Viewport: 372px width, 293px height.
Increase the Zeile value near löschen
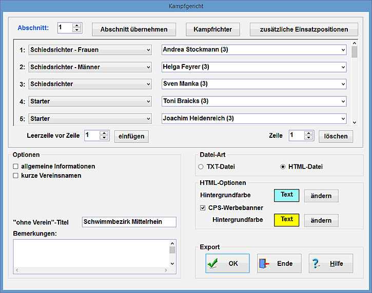(x=308, y=133)
